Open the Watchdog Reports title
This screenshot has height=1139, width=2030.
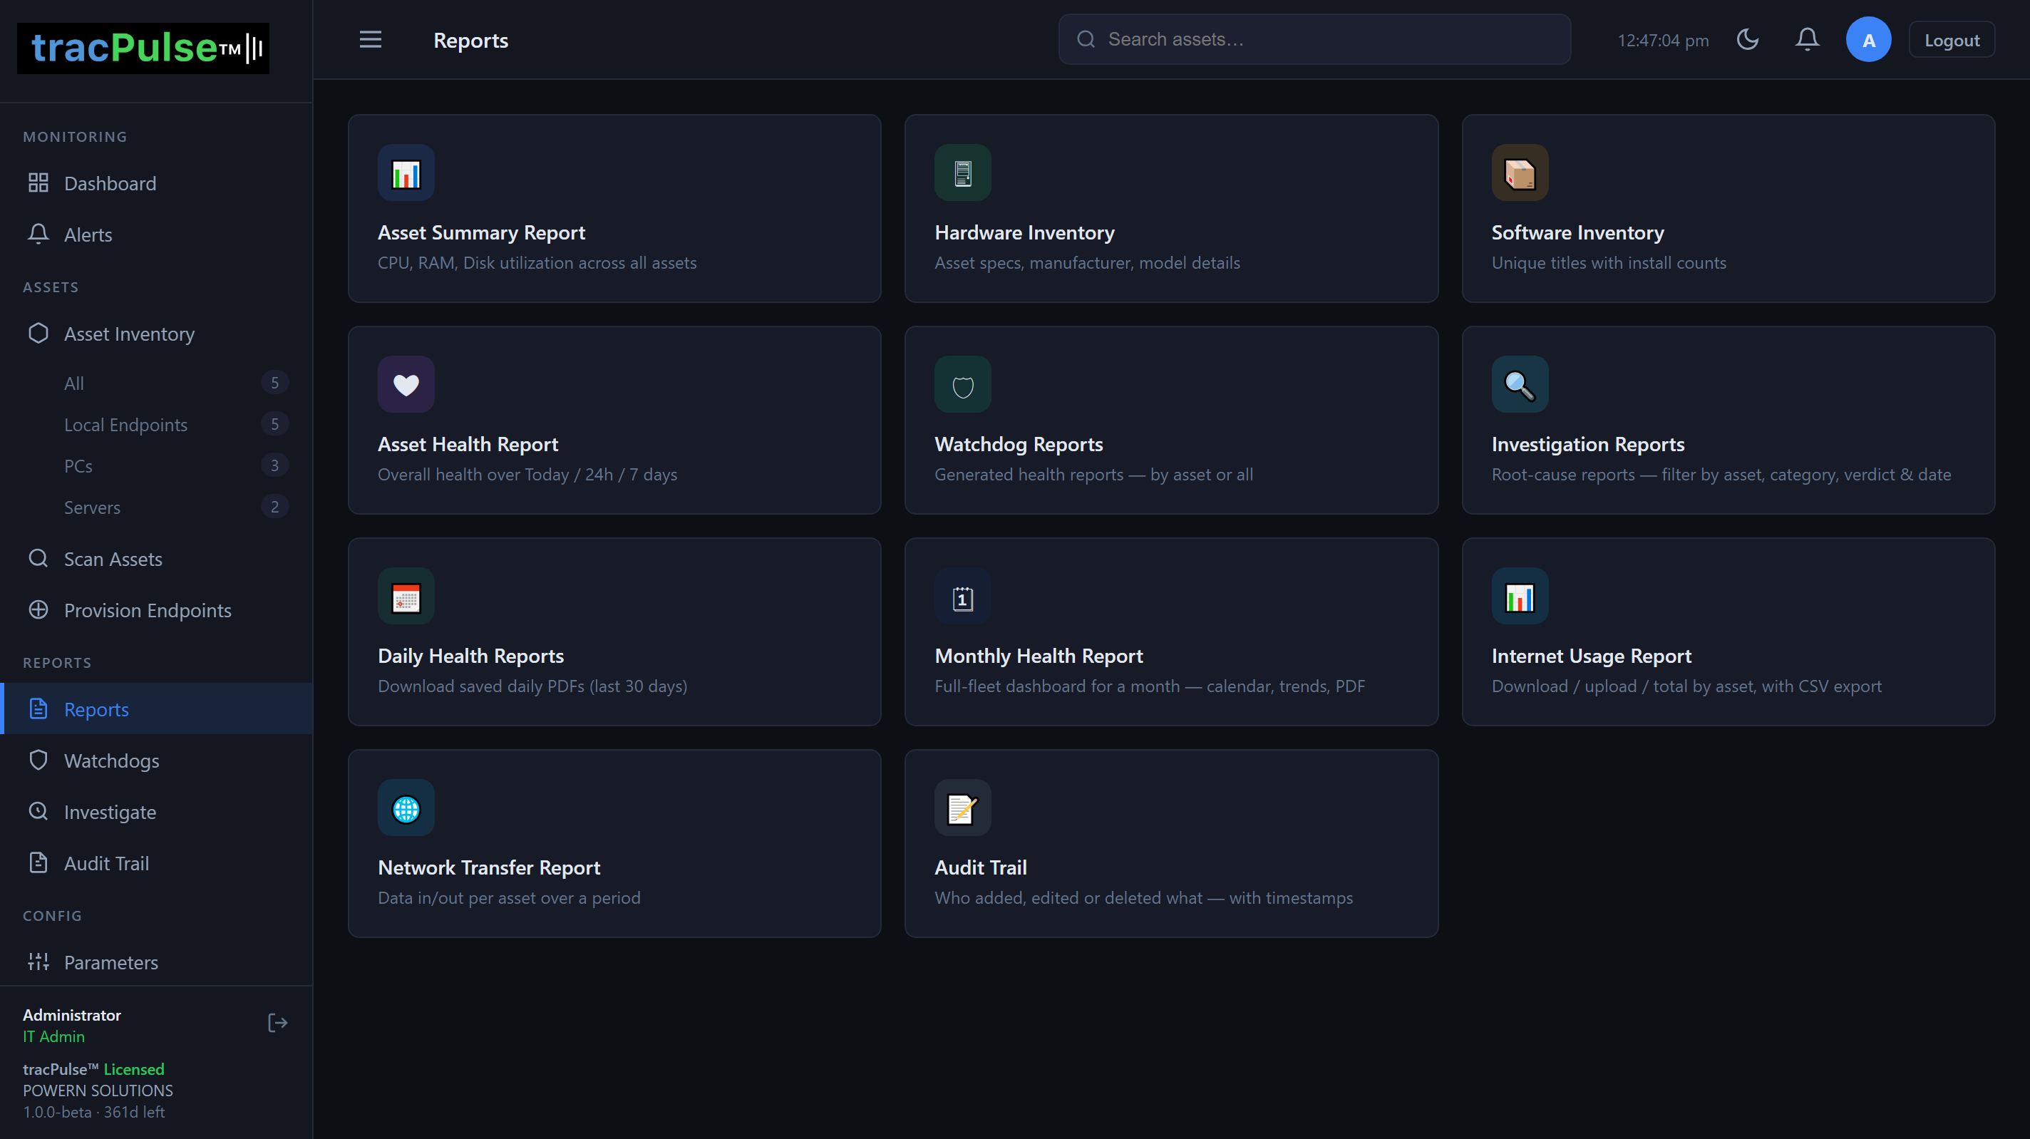[x=1019, y=445]
